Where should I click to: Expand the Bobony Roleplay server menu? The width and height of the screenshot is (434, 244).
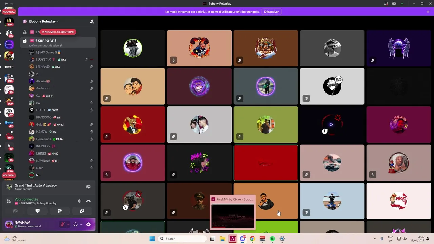(44, 21)
